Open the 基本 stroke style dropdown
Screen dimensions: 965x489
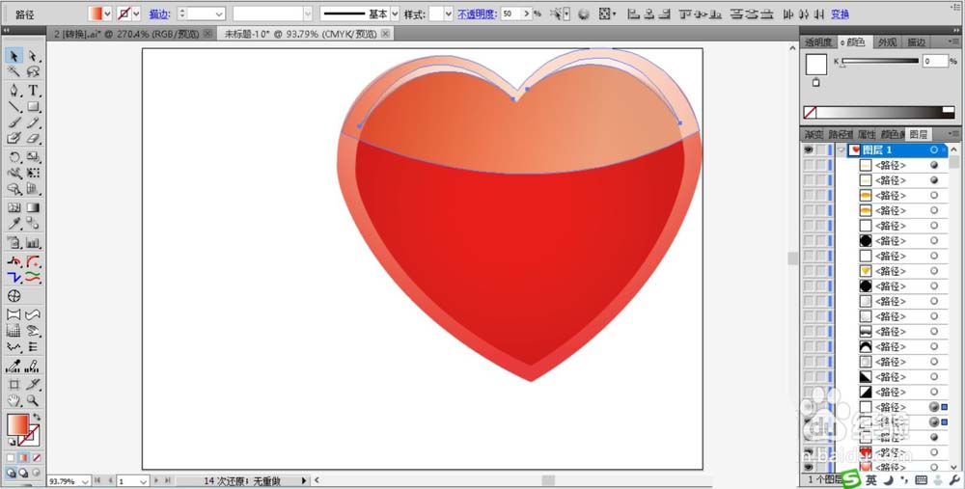point(395,14)
